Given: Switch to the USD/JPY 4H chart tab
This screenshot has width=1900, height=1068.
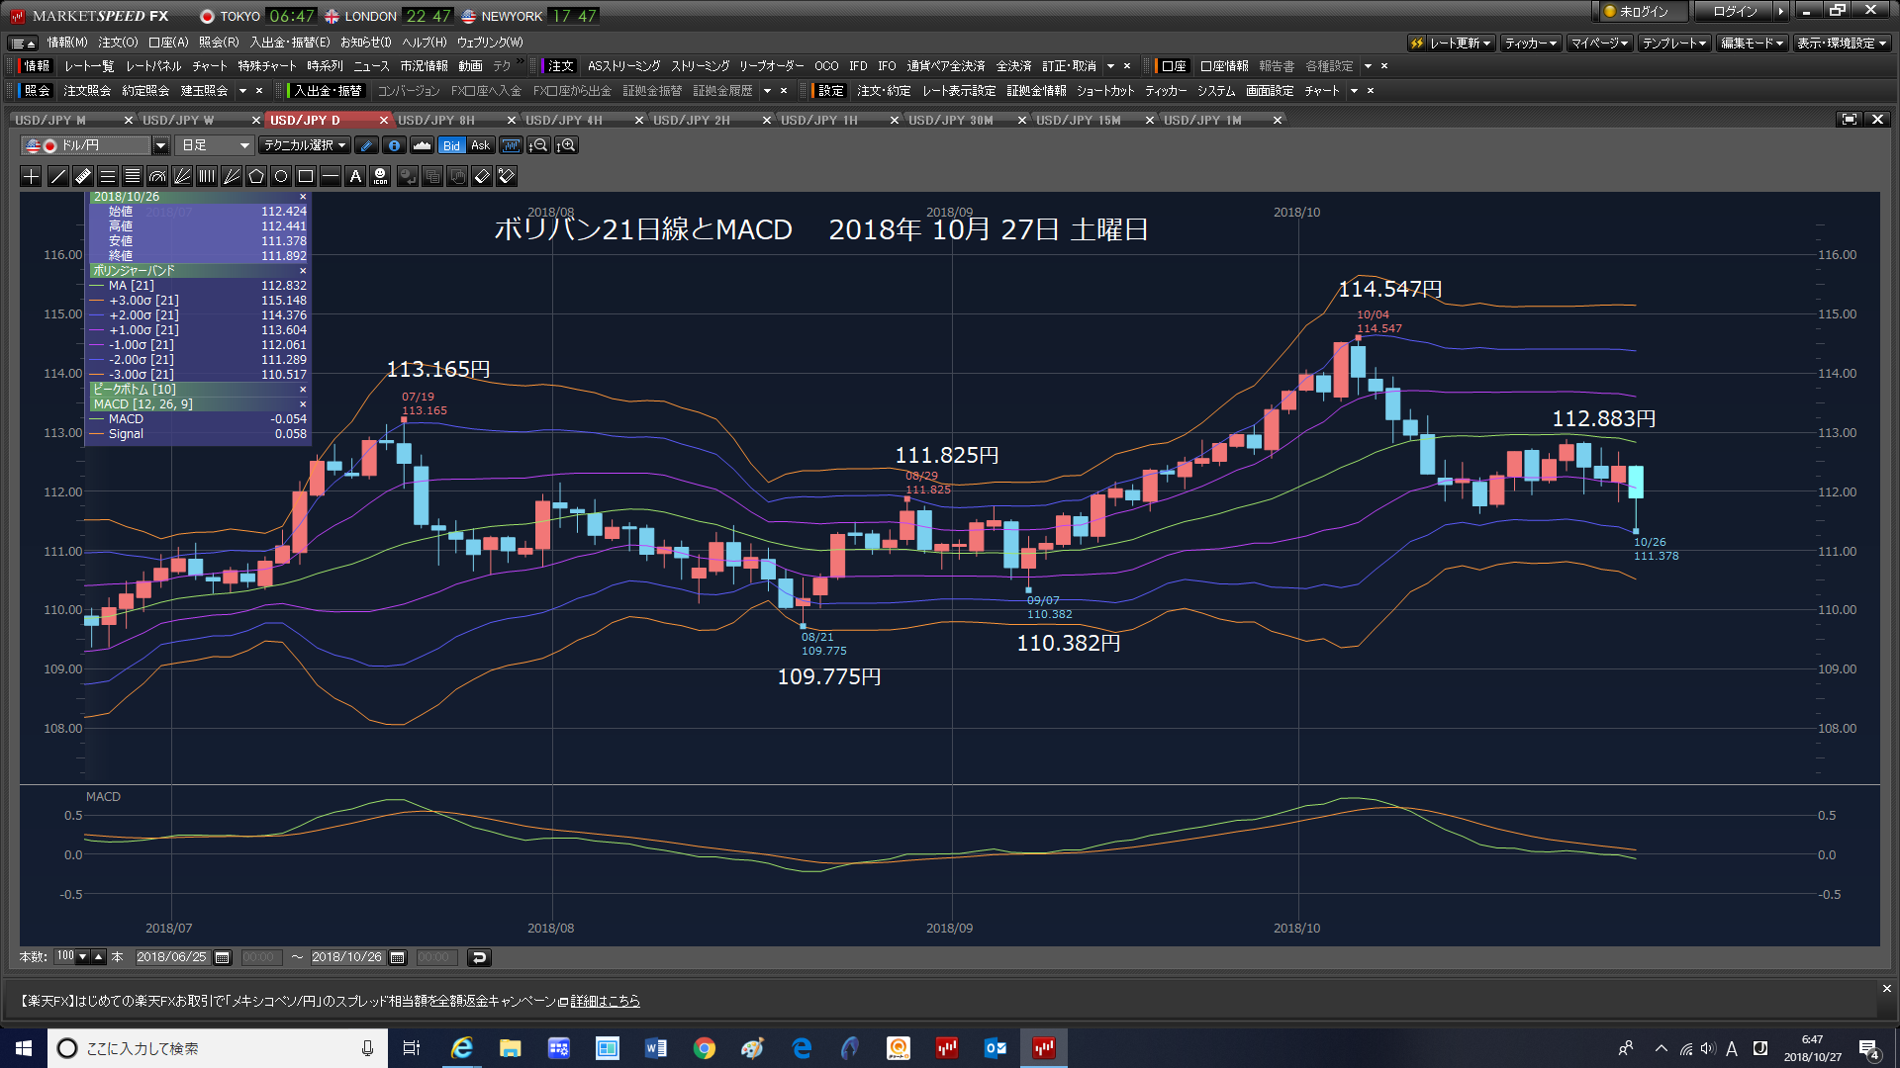Looking at the screenshot, I should click(x=564, y=120).
